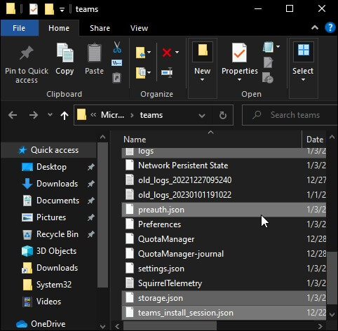
Task: Click the Copy to folder icon
Action: pos(140,72)
